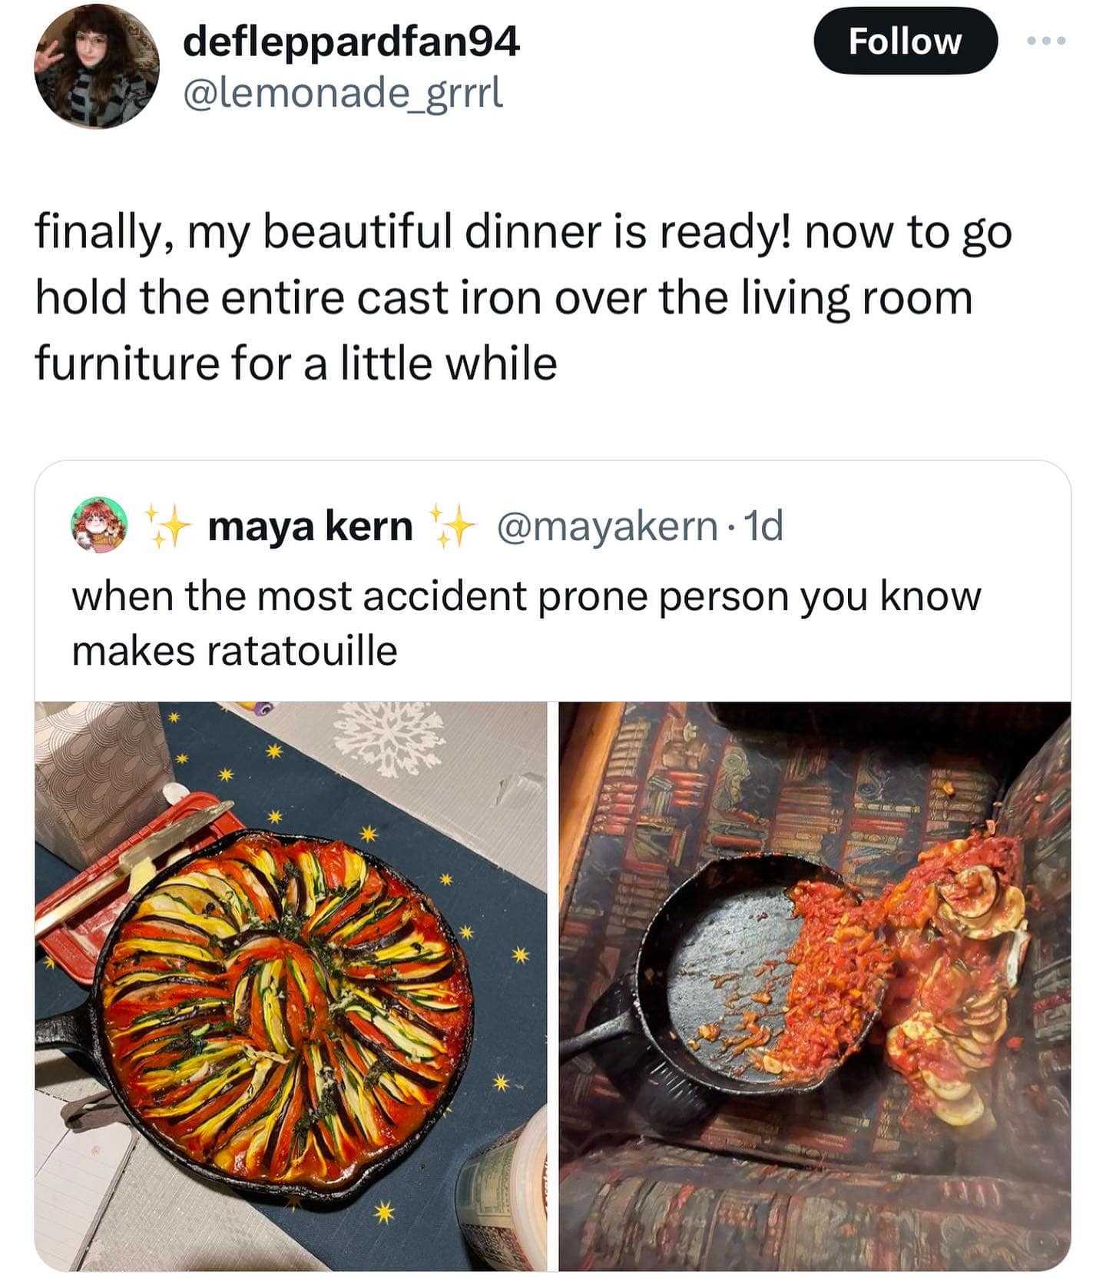Screen dimensions: 1106x1278
Task: Click the defleppardfan94 display name
Action: 351,41
